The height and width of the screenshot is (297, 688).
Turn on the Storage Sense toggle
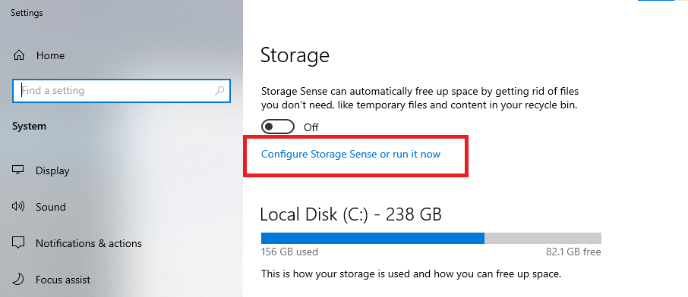(x=277, y=127)
